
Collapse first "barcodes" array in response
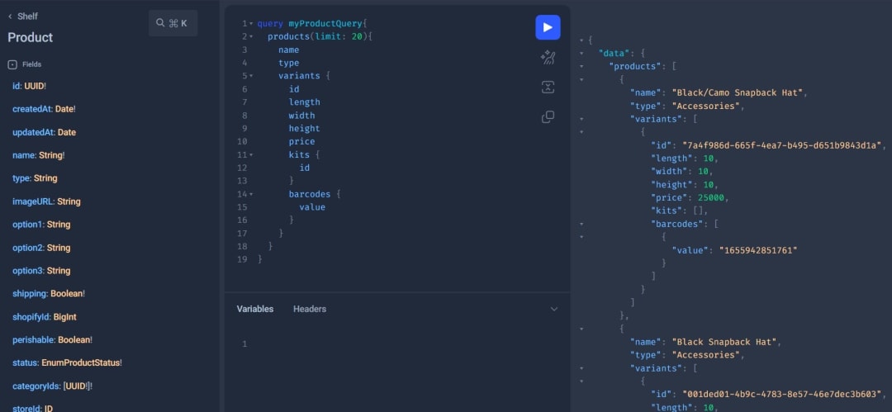pos(581,225)
